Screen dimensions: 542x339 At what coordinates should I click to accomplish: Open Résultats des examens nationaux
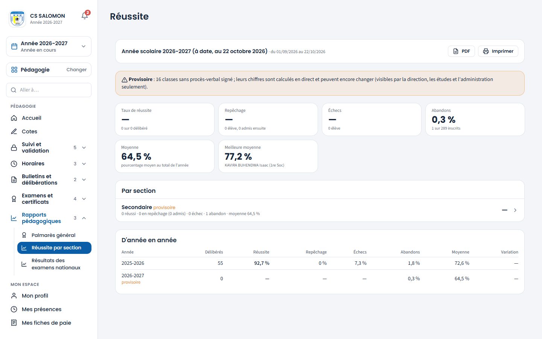point(54,264)
